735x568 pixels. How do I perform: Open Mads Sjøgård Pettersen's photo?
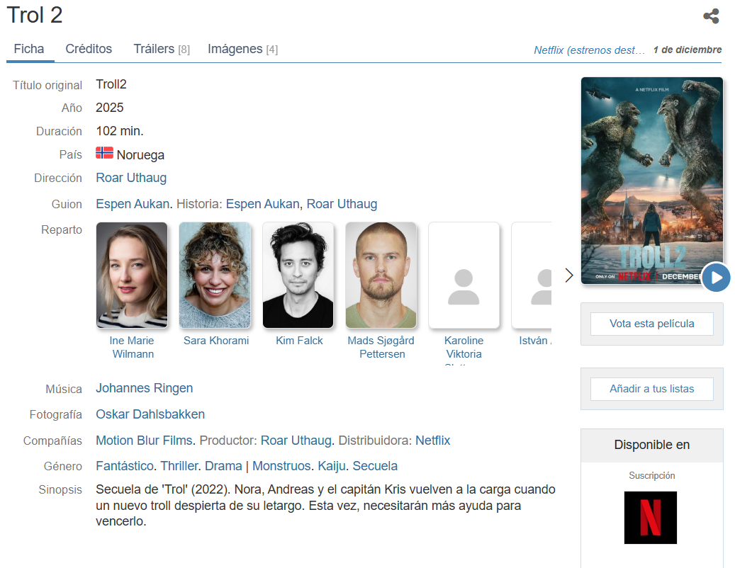coord(381,275)
